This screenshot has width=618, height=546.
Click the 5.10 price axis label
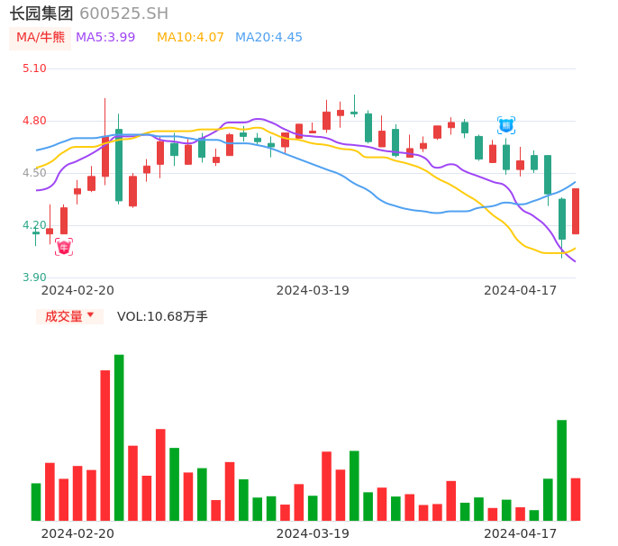pyautogui.click(x=34, y=68)
